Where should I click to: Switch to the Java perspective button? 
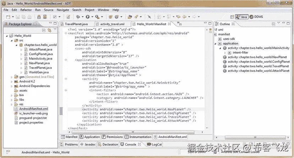pyautogui.click(x=242, y=17)
